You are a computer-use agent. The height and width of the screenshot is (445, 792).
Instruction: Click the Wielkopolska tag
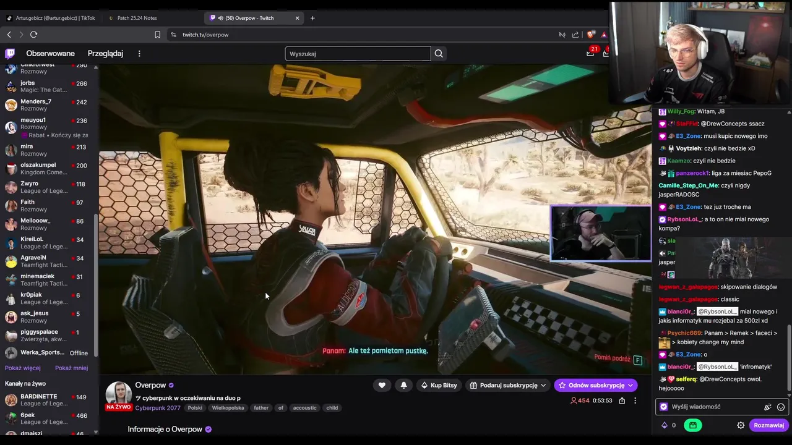pyautogui.click(x=228, y=408)
